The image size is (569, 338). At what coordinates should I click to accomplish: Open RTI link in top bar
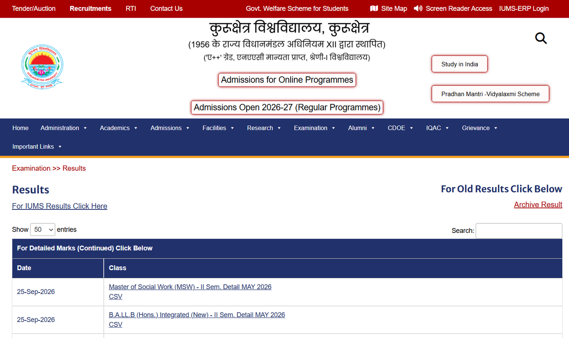click(x=131, y=9)
